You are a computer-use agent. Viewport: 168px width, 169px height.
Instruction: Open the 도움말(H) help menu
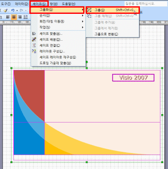coord(68,4)
